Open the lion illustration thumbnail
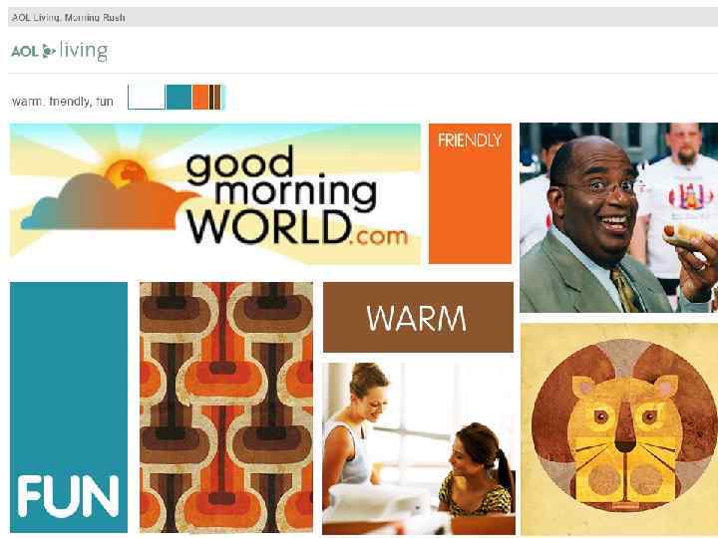Screen dimensions: 718x538 (x=619, y=429)
